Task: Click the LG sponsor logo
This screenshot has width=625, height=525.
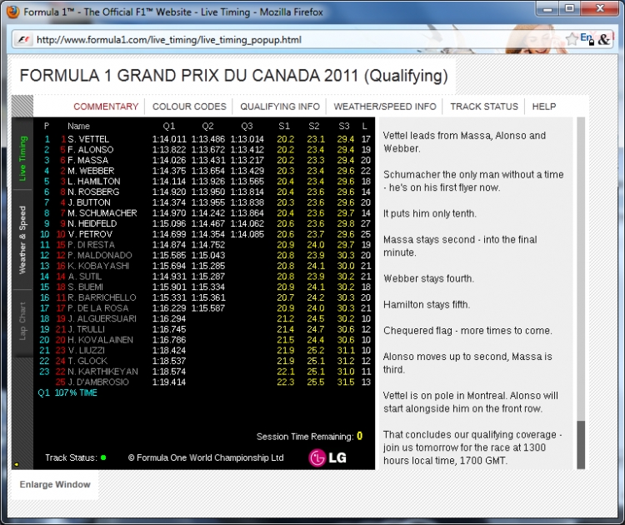Action: tap(327, 457)
